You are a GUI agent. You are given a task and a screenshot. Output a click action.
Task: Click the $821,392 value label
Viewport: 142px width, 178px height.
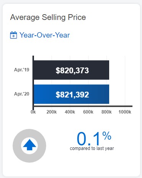(72, 95)
